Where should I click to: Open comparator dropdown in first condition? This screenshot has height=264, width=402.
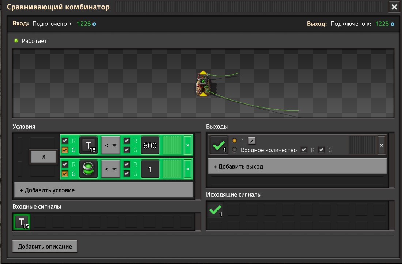tap(110, 145)
